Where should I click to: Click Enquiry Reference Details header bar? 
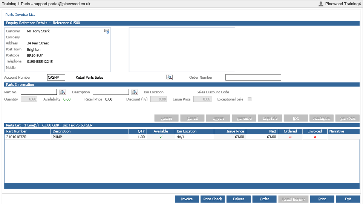[182, 23]
